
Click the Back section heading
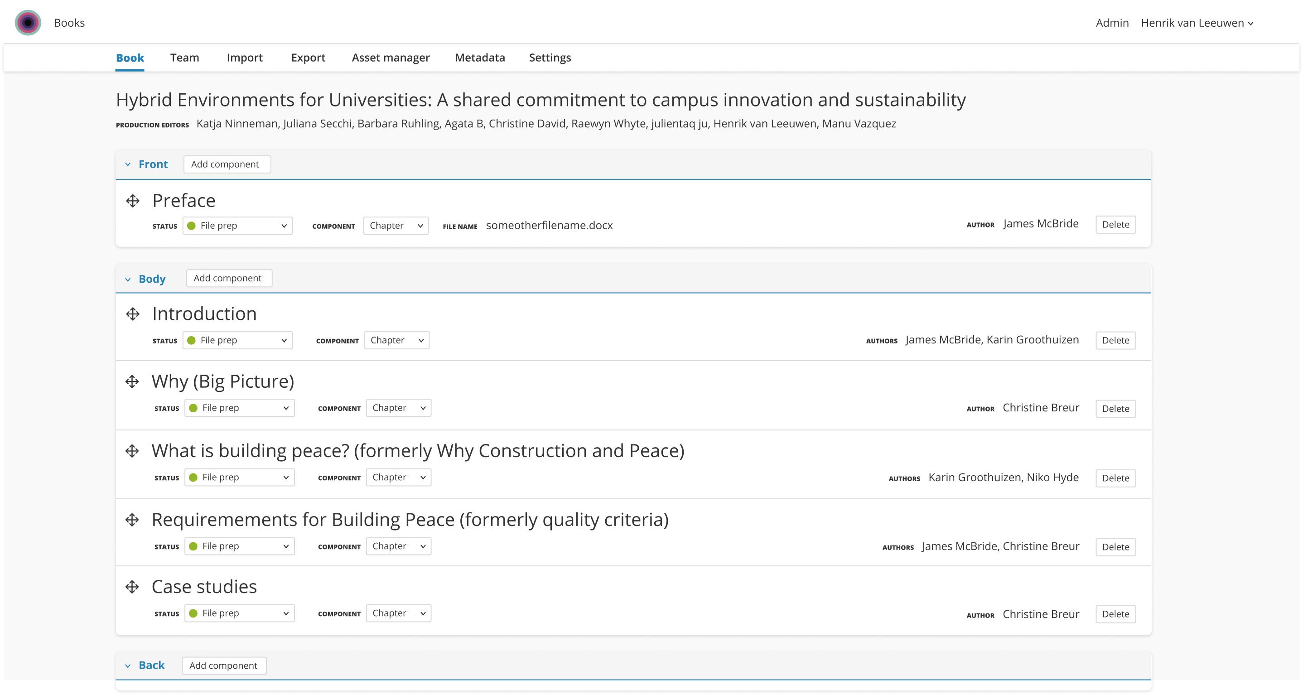[x=152, y=666]
